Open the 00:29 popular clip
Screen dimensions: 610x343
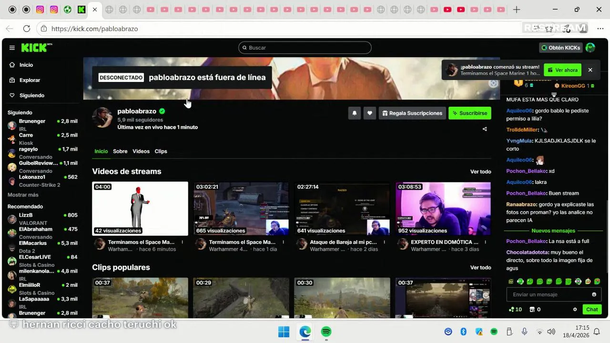point(241,298)
